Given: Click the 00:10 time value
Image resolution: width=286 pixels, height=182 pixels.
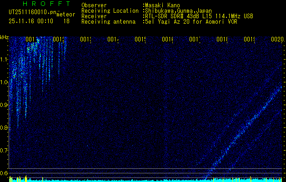Looking at the screenshot, I should [45, 21].
